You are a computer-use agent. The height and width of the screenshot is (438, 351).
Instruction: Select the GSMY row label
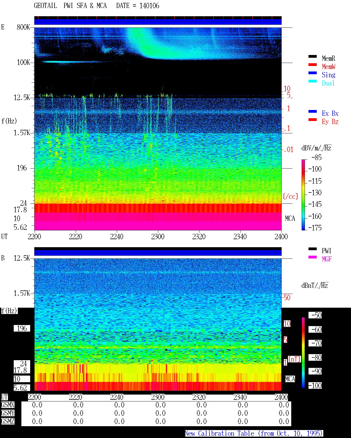(8, 413)
